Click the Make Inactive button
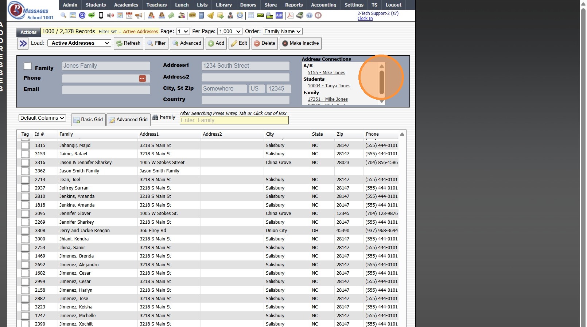Screen dimensions: 587x327 tap(300, 43)
